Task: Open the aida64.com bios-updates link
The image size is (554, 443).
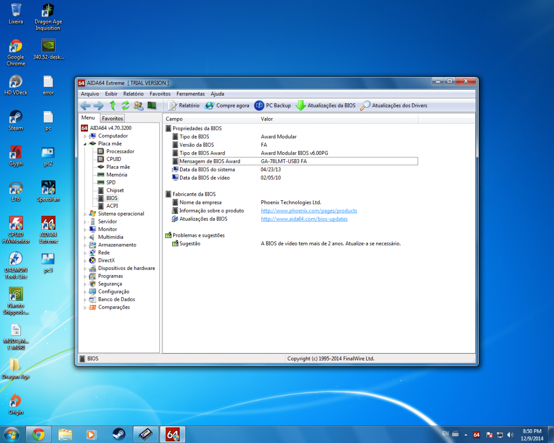Action: tap(304, 219)
